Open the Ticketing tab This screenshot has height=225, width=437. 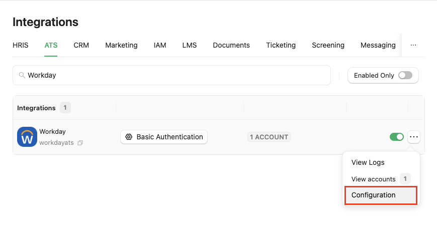click(281, 45)
